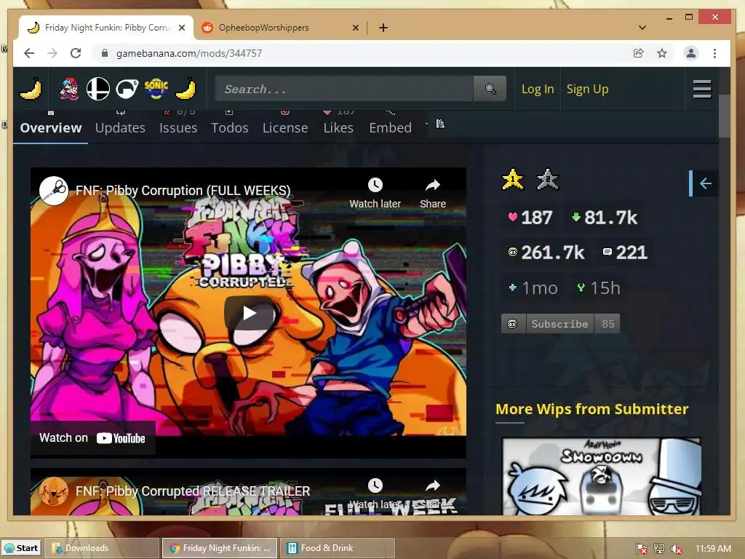
Task: Click Watch later on RELEASE TRAILER video
Action: (x=375, y=494)
